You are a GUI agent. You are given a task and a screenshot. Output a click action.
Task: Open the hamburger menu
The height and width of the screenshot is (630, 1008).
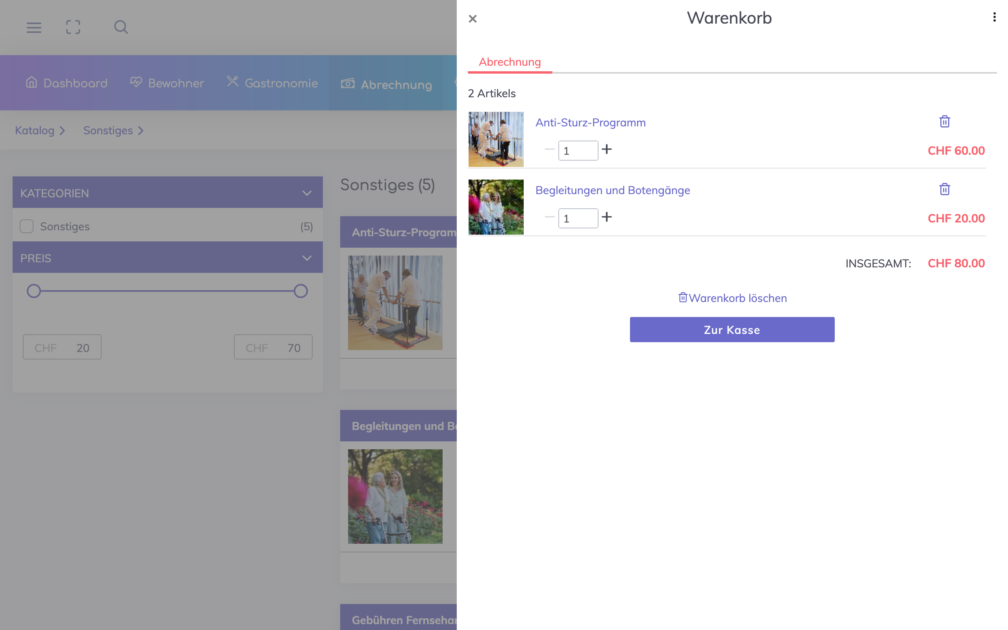[34, 28]
